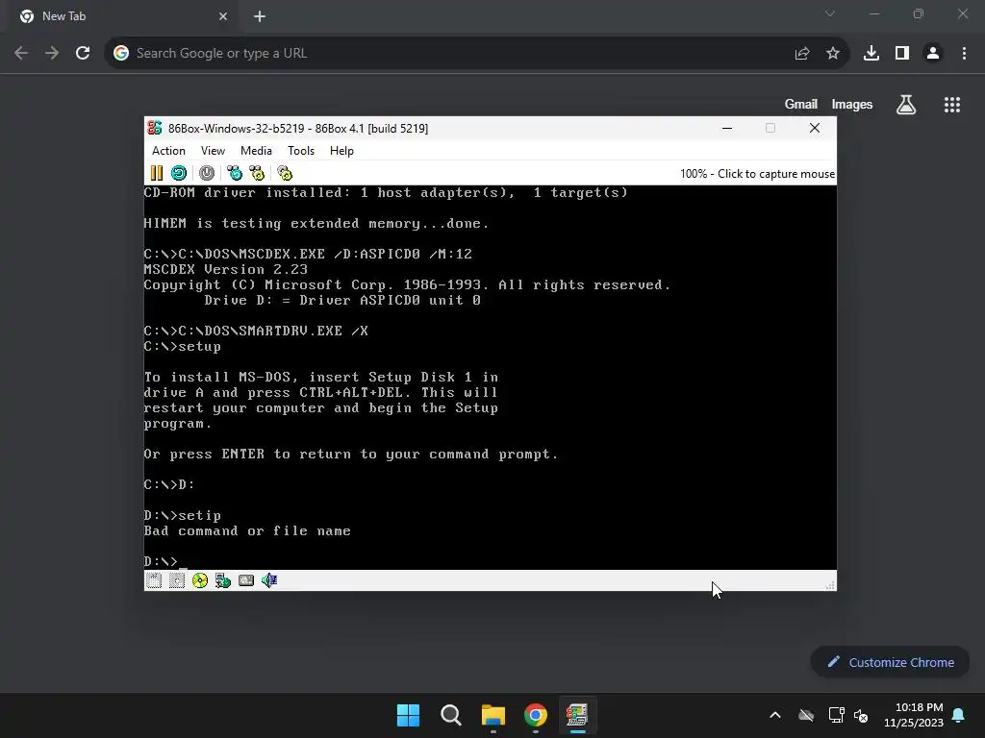The width and height of the screenshot is (985, 738).
Task: Send Ctrl+Alt+Del using the teal toolbar icon
Action: [235, 173]
